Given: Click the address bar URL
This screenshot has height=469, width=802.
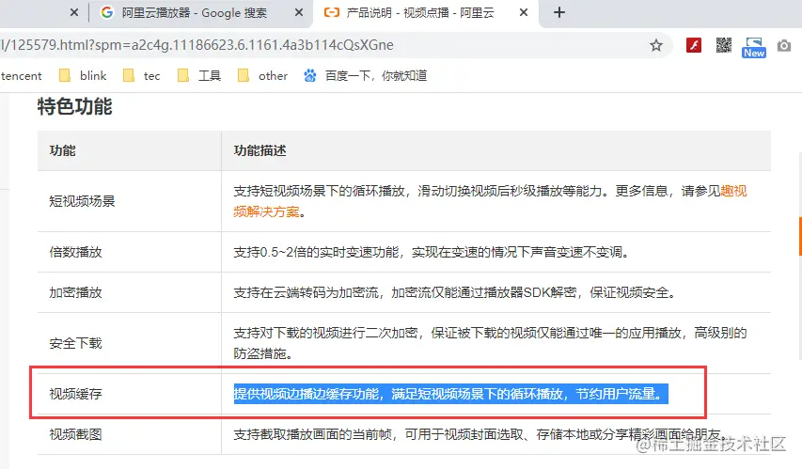Looking at the screenshot, I should pyautogui.click(x=197, y=45).
